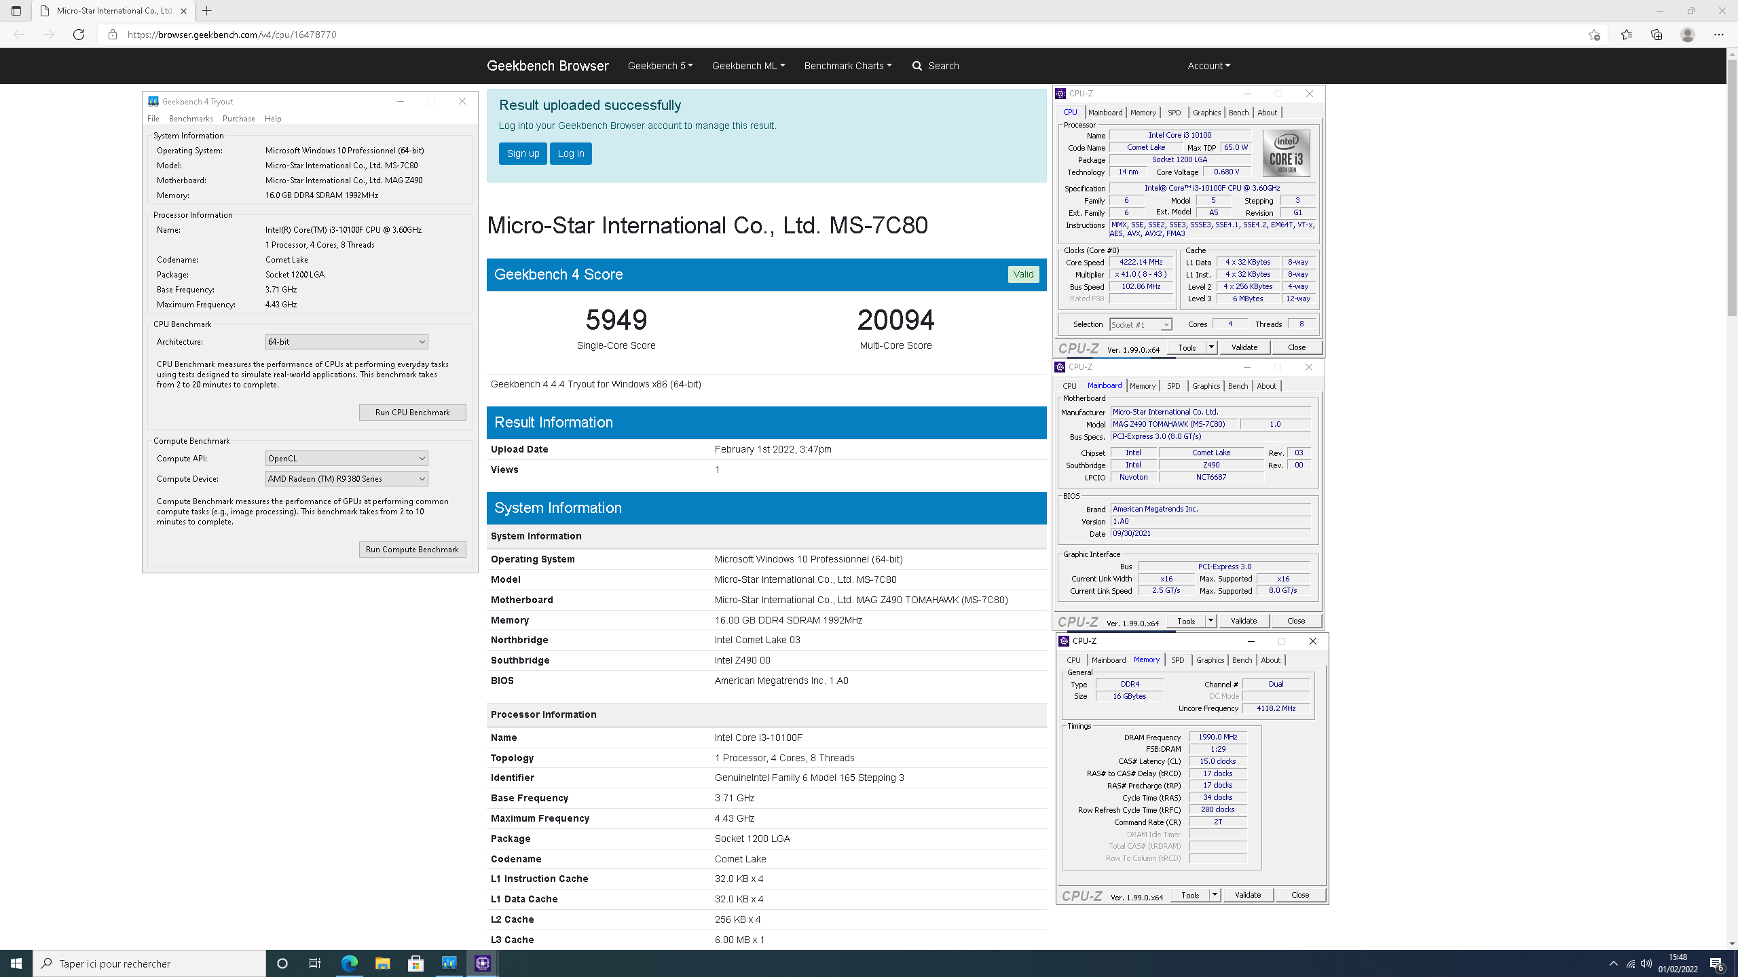The height and width of the screenshot is (977, 1738).
Task: Click the Sign up button
Action: click(523, 153)
